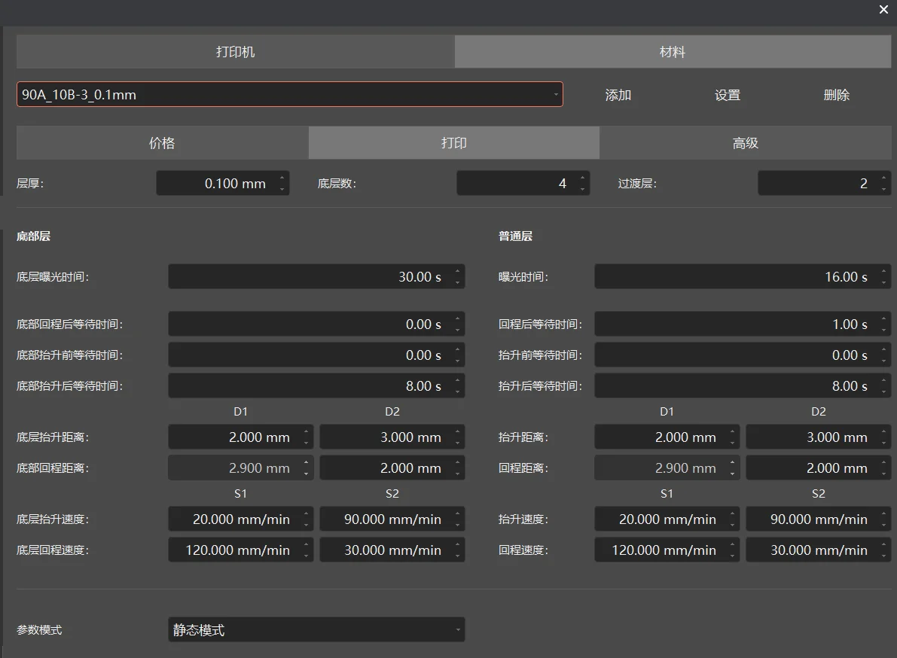Switch to the 材料 tab
897x658 pixels.
tap(672, 52)
